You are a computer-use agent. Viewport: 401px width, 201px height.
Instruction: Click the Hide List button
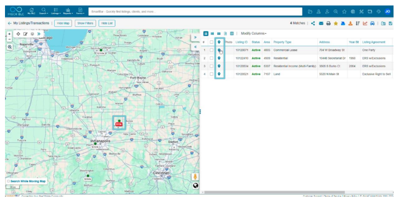coord(107,23)
